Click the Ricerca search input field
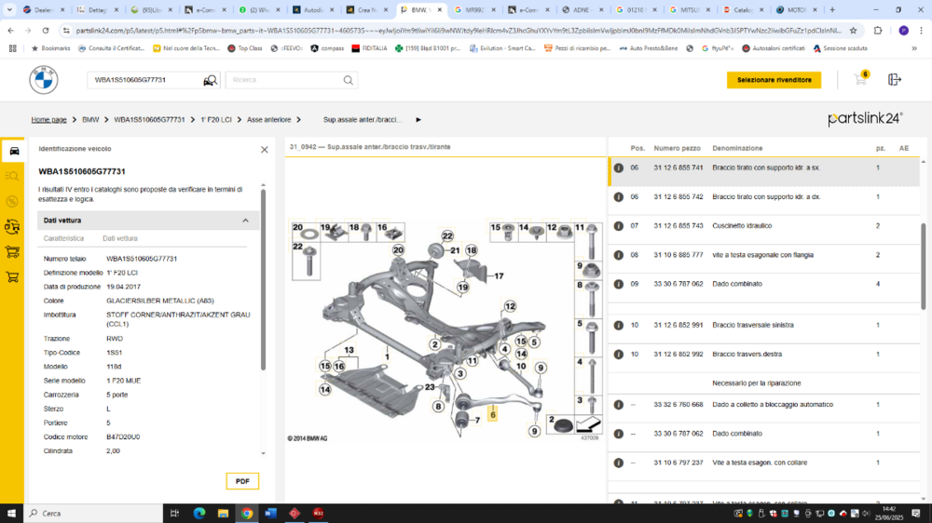This screenshot has height=523, width=932. (x=284, y=81)
